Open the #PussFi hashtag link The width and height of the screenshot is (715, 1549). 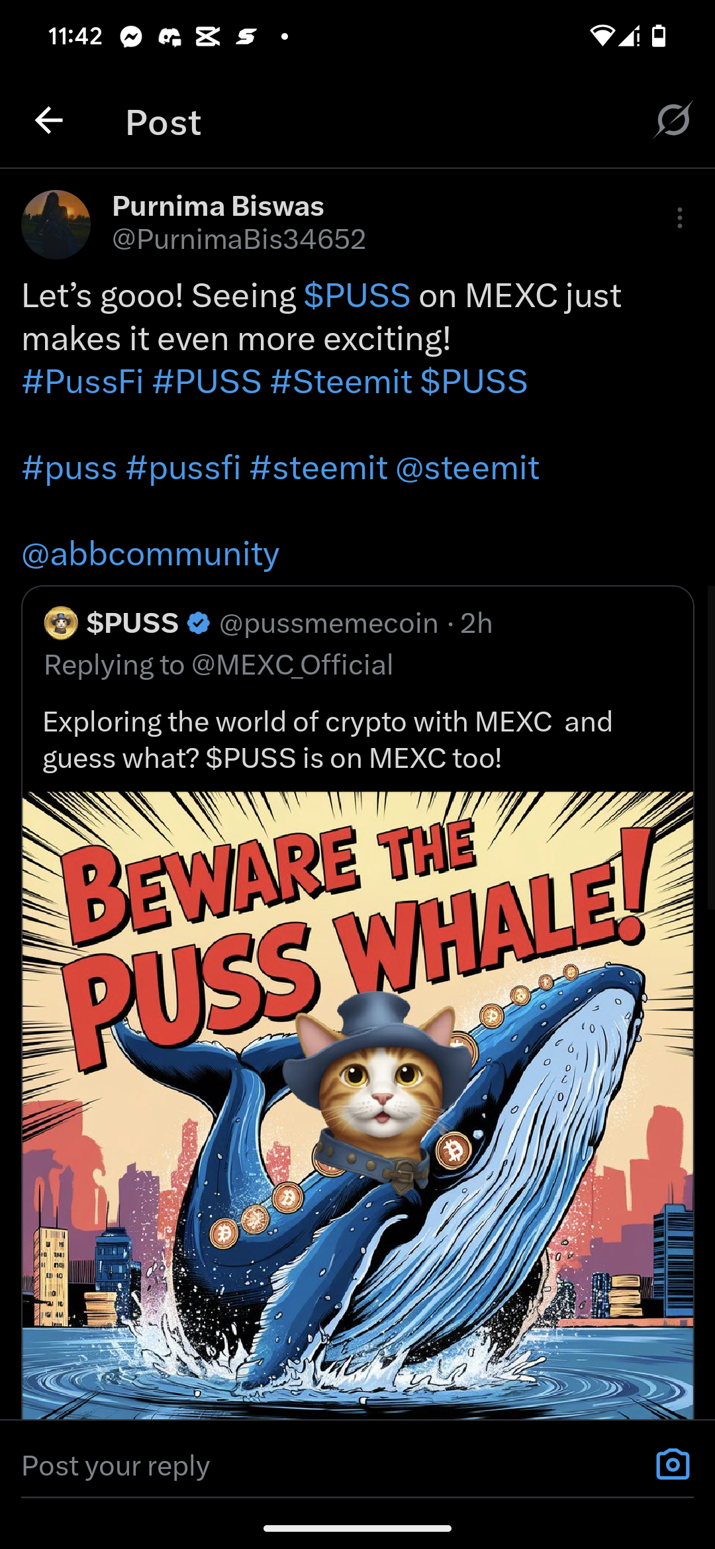pyautogui.click(x=83, y=381)
